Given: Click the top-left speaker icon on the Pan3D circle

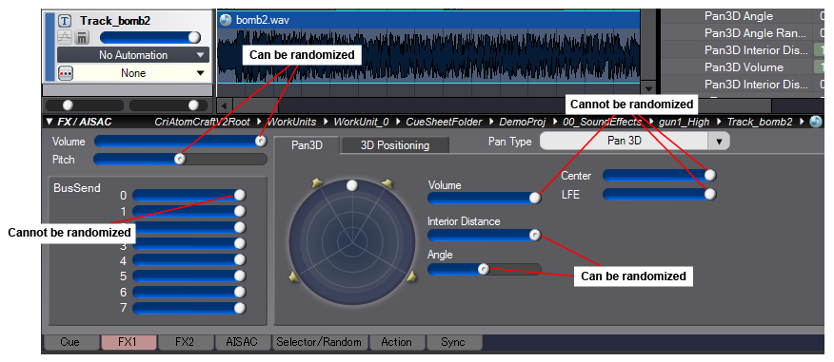Looking at the screenshot, I should [x=317, y=183].
